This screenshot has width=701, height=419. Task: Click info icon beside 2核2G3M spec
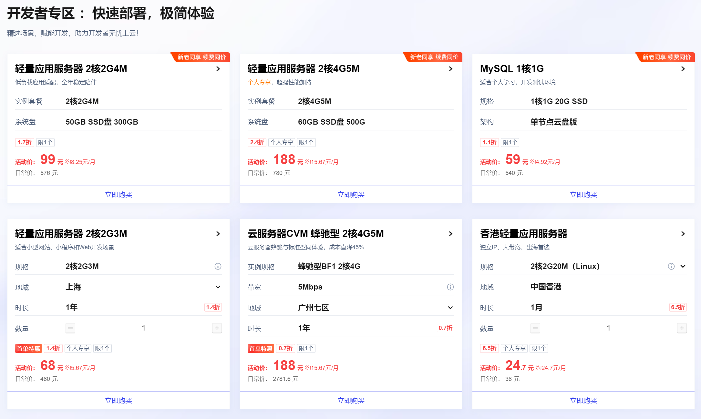click(x=218, y=266)
